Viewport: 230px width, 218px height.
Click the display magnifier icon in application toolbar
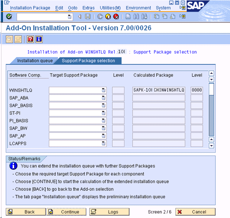pyautogui.click(x=9, y=39)
